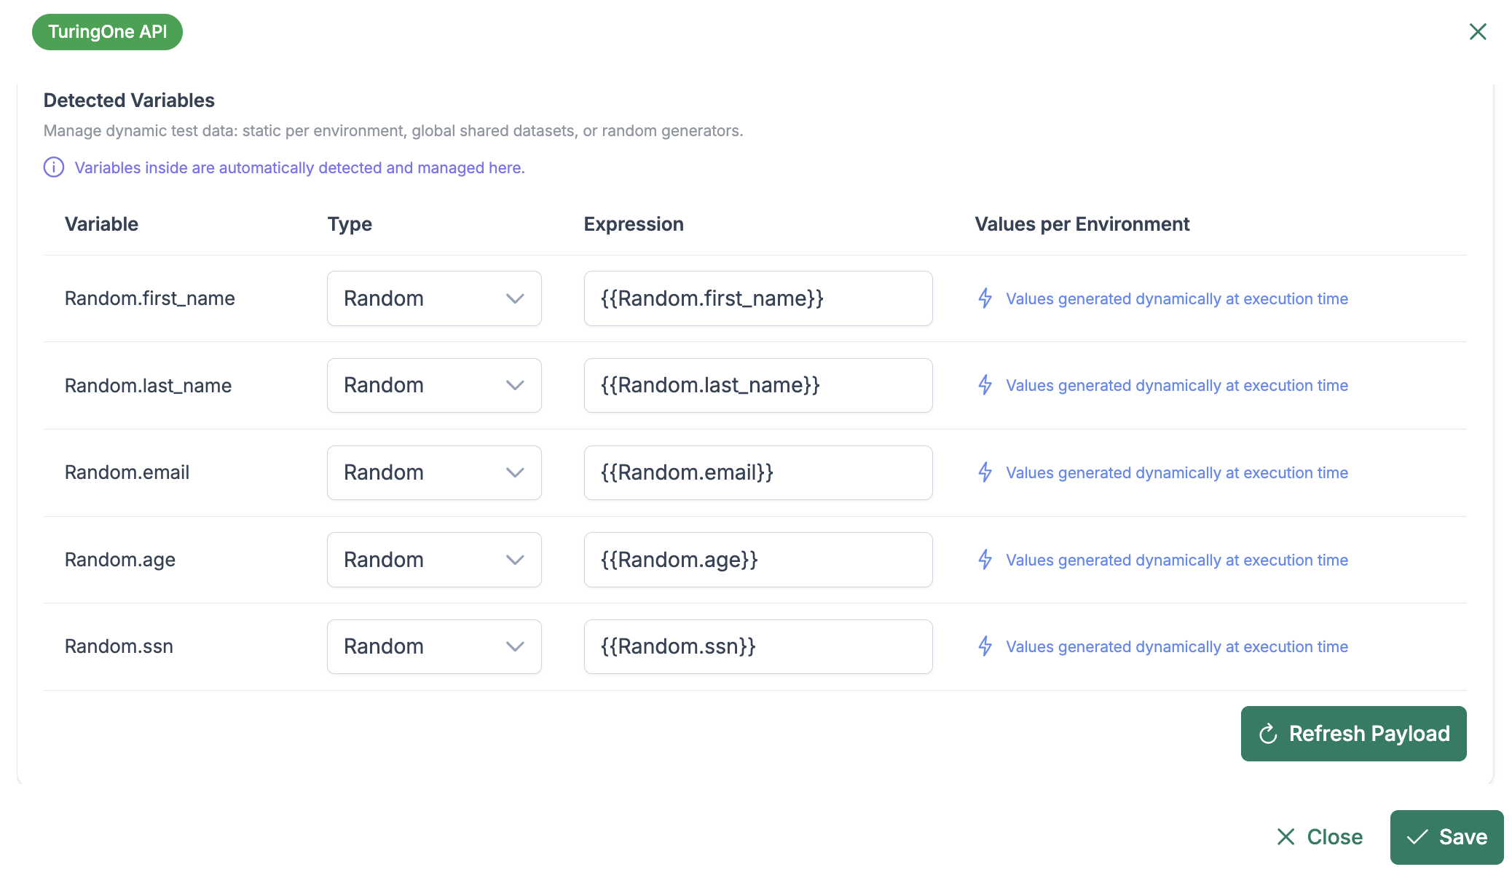
Task: Focus the {{Random.first_name}} expression field
Action: [x=757, y=298]
